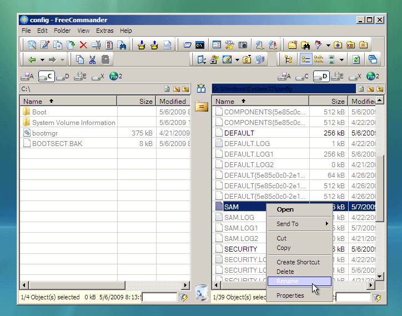Click the View file magnifier toolbar icon
The width and height of the screenshot is (402, 316).
point(32,45)
